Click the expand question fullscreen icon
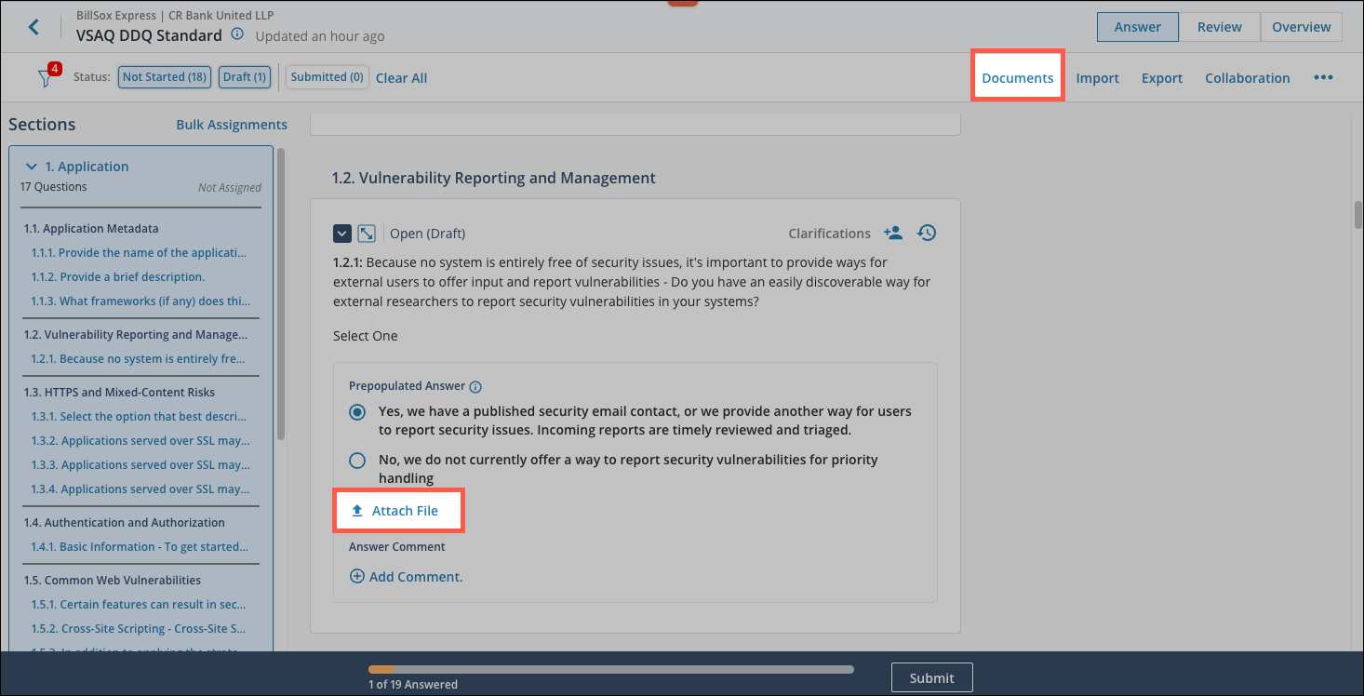 click(367, 234)
